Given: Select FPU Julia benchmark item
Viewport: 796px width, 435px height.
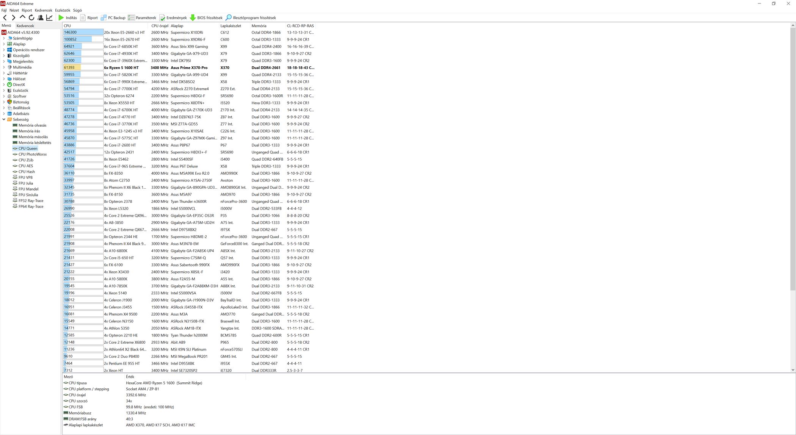Looking at the screenshot, I should [25, 183].
